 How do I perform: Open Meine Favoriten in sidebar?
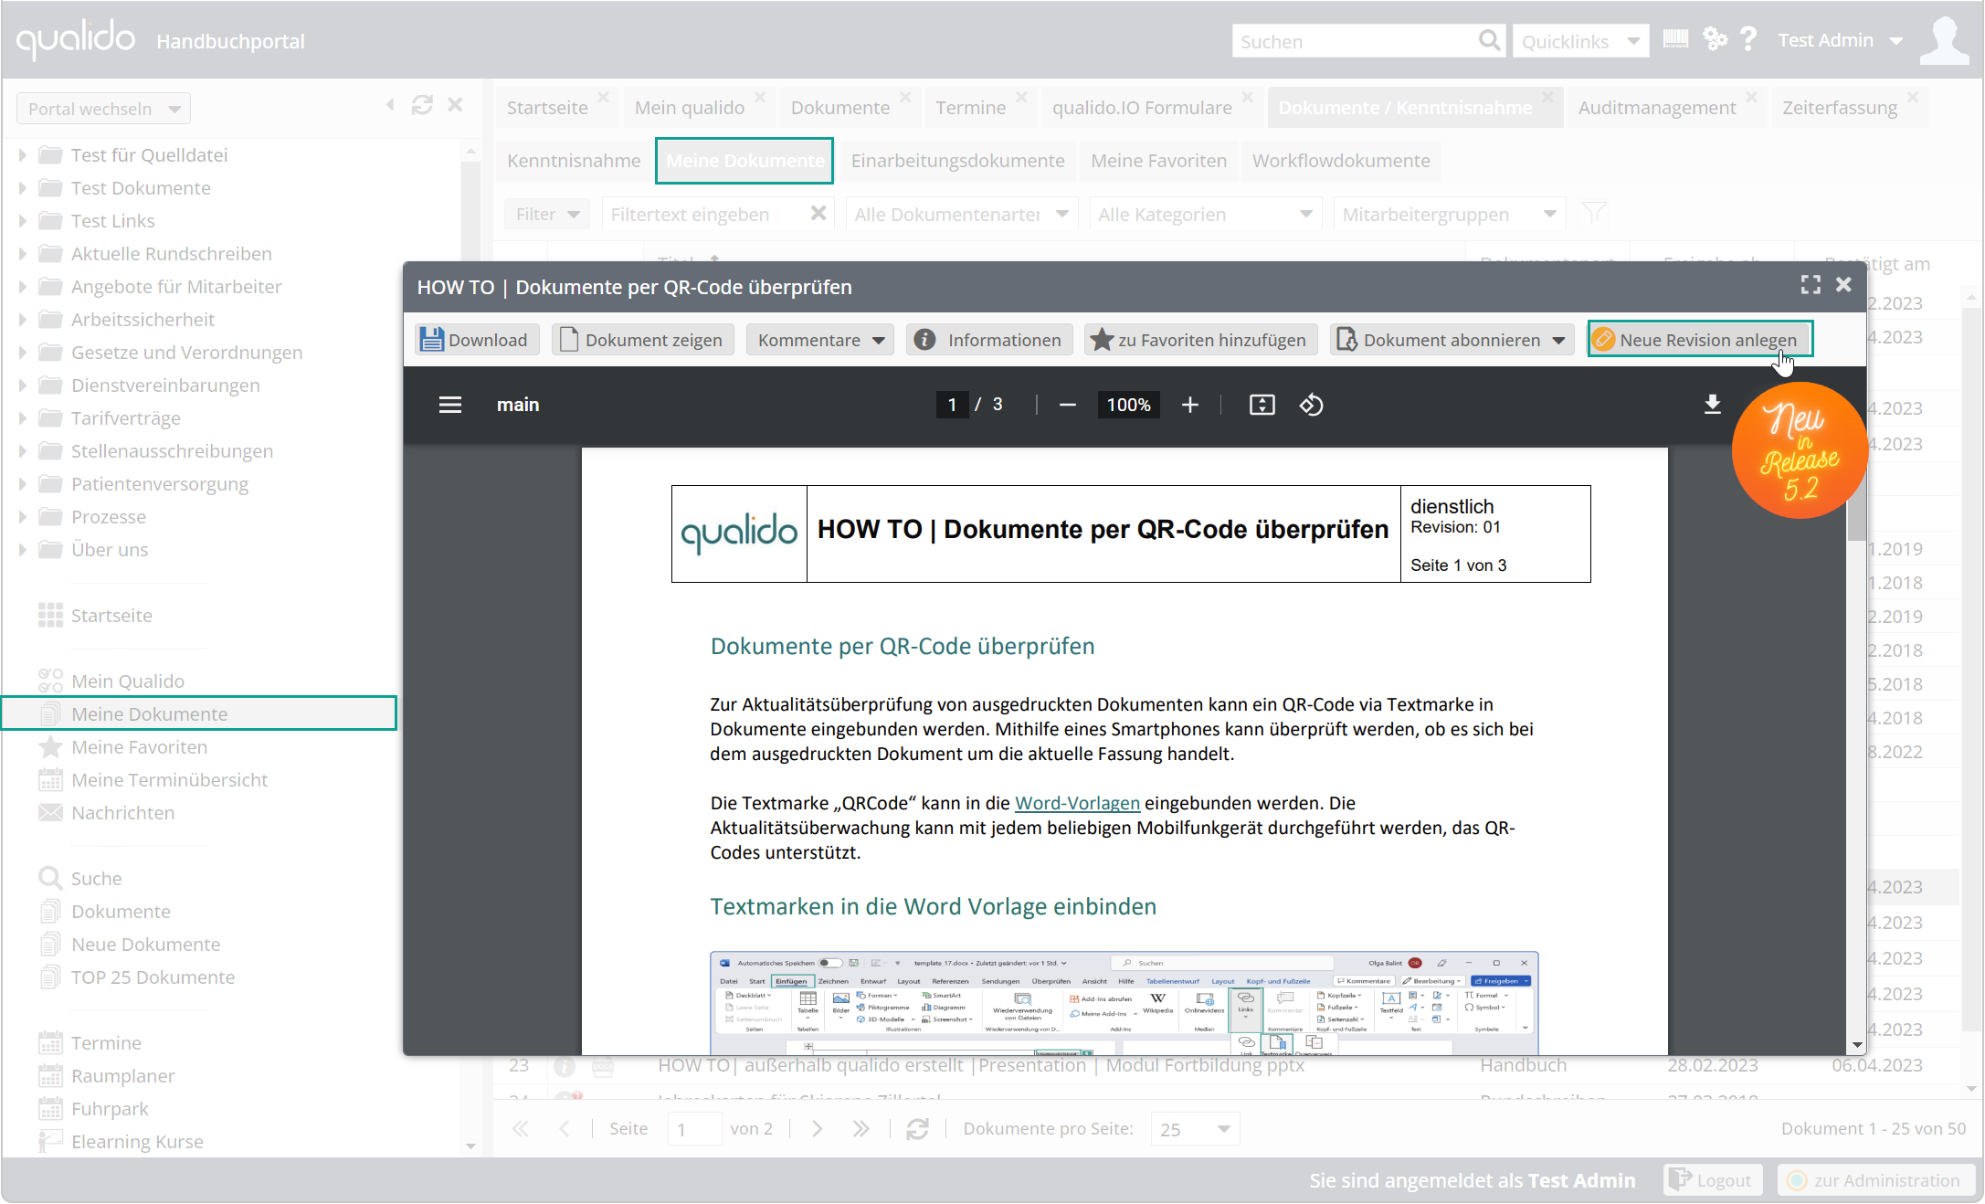(140, 747)
